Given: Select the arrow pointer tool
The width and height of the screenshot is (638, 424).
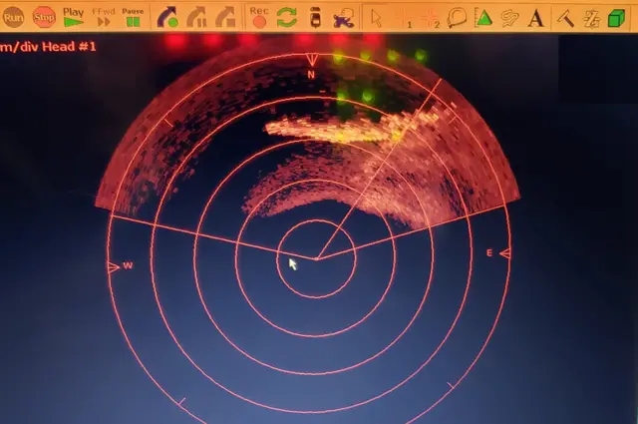Looking at the screenshot, I should 376,17.
